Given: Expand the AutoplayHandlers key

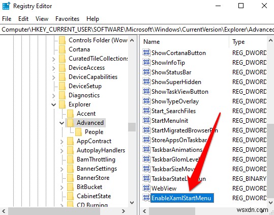Looking at the screenshot, I should (62, 151).
